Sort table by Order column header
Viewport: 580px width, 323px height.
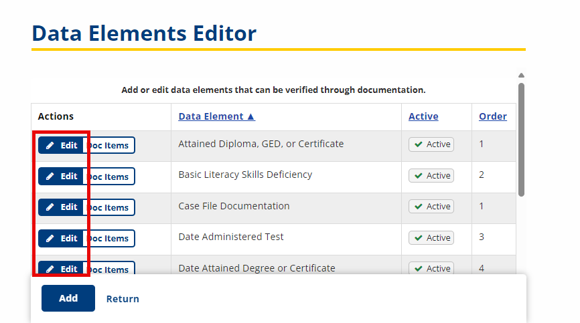(x=493, y=116)
